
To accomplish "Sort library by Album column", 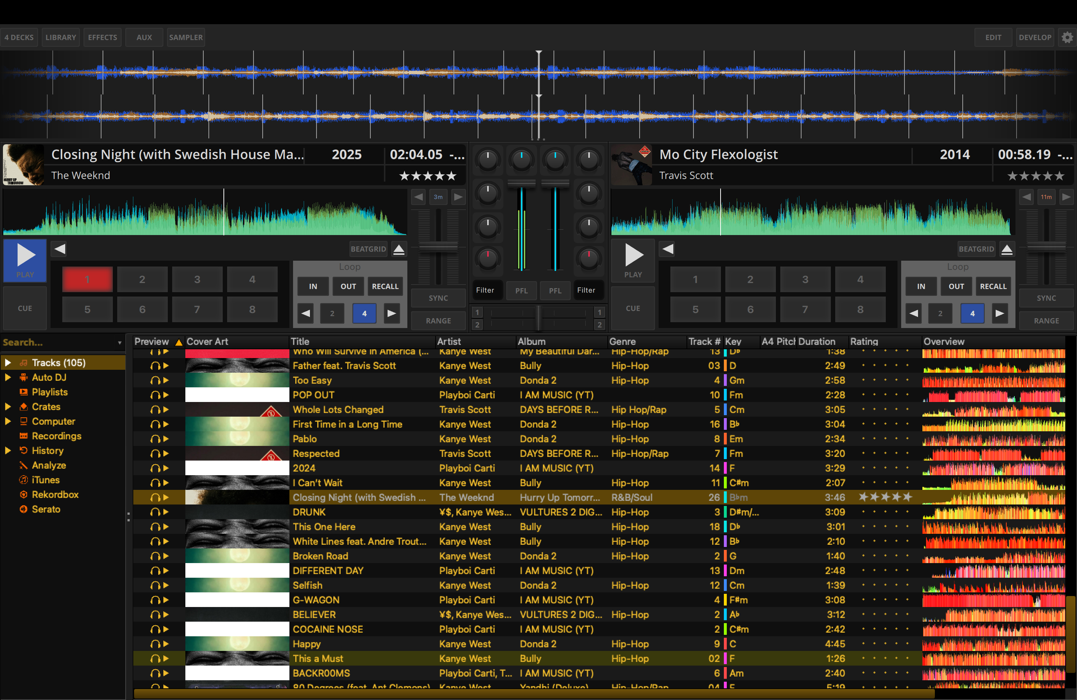I will pos(562,342).
